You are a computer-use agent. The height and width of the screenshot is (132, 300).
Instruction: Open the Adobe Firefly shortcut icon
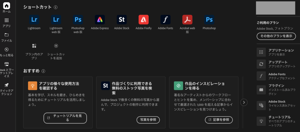click(144, 20)
